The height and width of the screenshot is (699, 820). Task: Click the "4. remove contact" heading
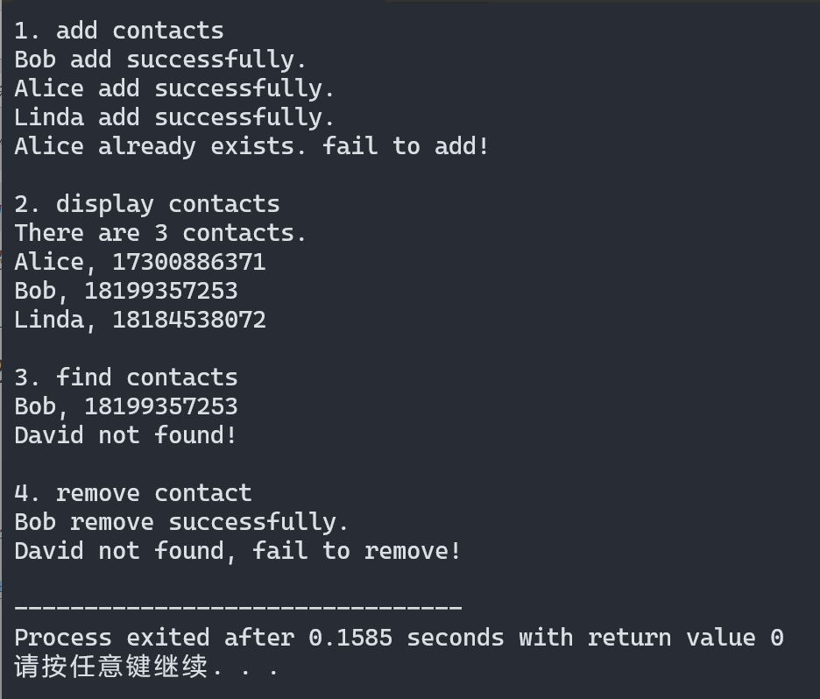click(132, 493)
